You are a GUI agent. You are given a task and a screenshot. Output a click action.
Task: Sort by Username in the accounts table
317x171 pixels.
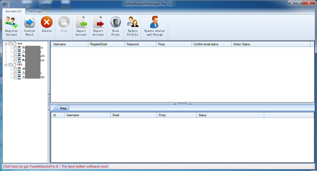tap(70, 44)
